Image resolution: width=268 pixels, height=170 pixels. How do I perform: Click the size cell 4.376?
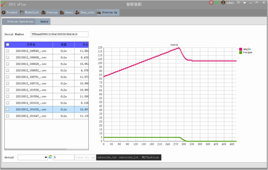click(x=82, y=70)
